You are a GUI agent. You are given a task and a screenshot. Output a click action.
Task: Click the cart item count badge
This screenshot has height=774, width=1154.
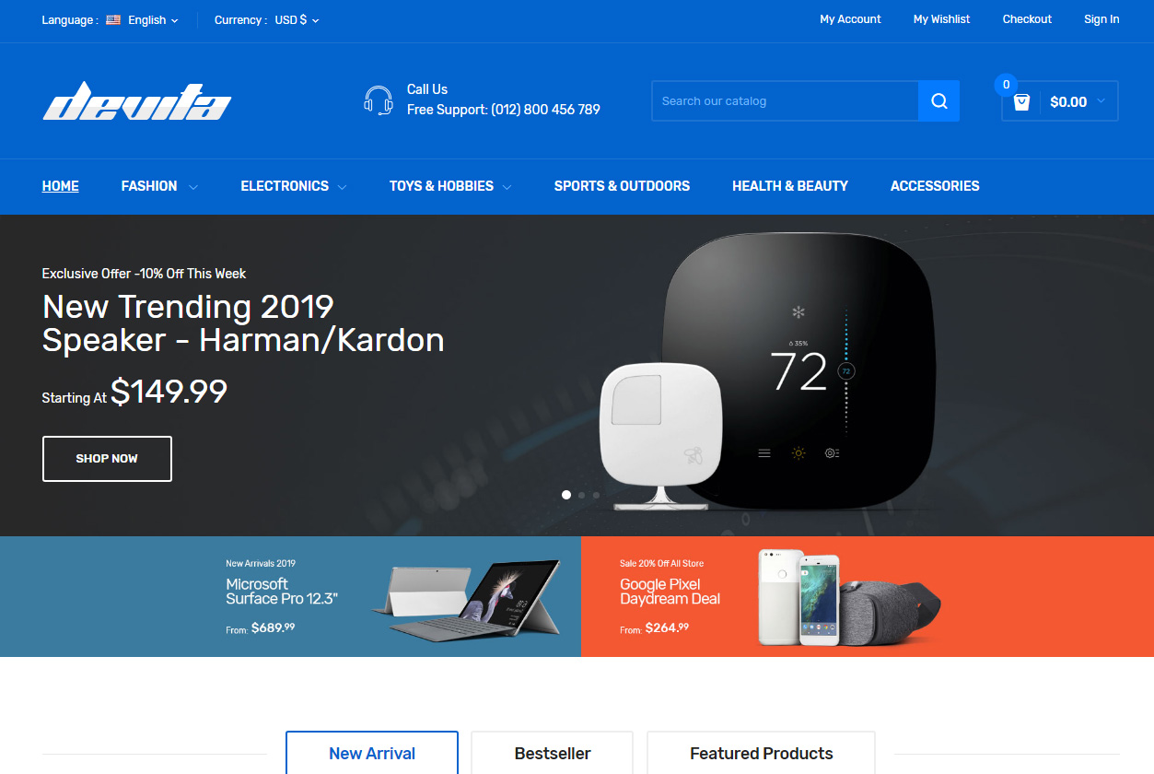coord(1005,85)
